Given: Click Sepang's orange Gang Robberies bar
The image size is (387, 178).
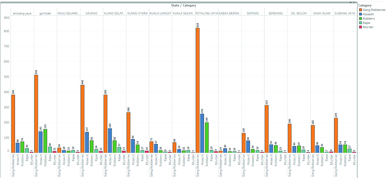Looking at the screenshot, I should pyautogui.click(x=244, y=143).
